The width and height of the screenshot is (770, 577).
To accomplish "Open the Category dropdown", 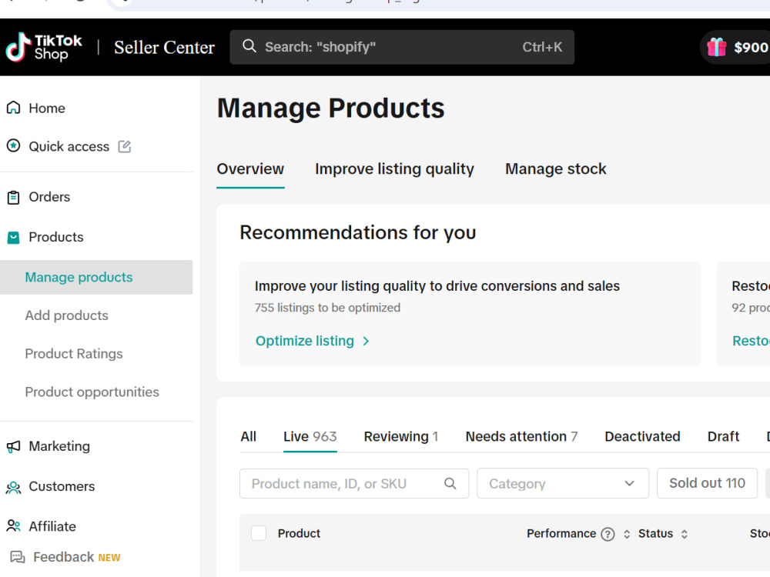I will 563,483.
